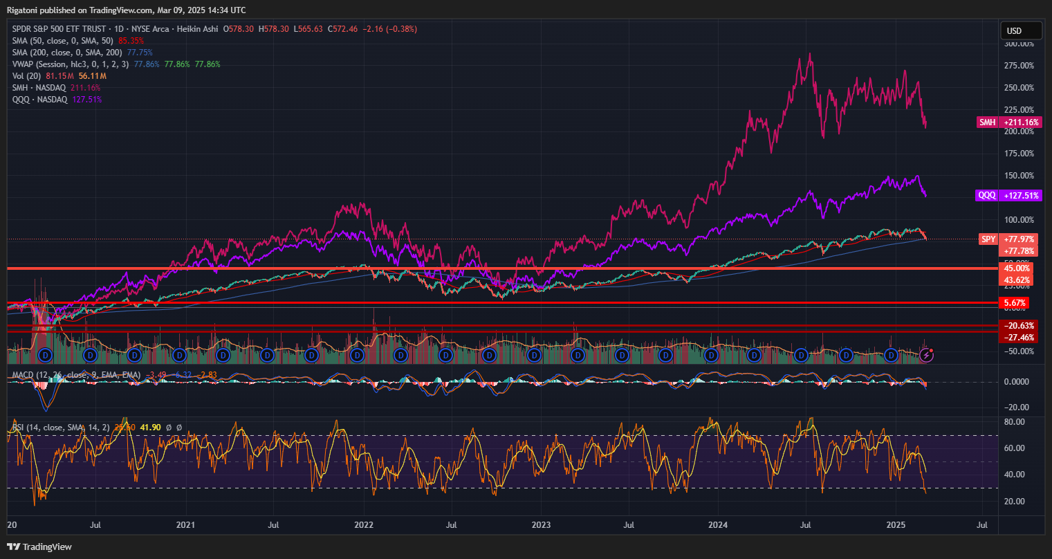
Task: Click the earliest blue D dividend marker
Action: [46, 355]
